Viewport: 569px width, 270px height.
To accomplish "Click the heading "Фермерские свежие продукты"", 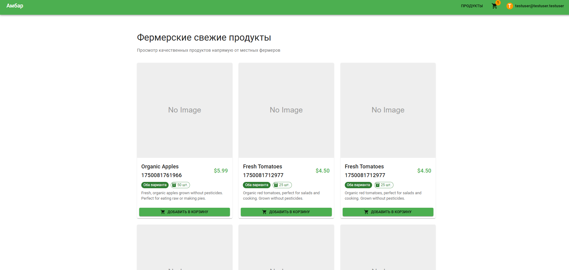I will click(204, 38).
